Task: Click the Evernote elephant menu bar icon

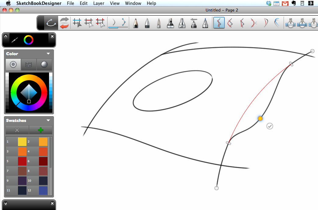Action: [x=294, y=3]
